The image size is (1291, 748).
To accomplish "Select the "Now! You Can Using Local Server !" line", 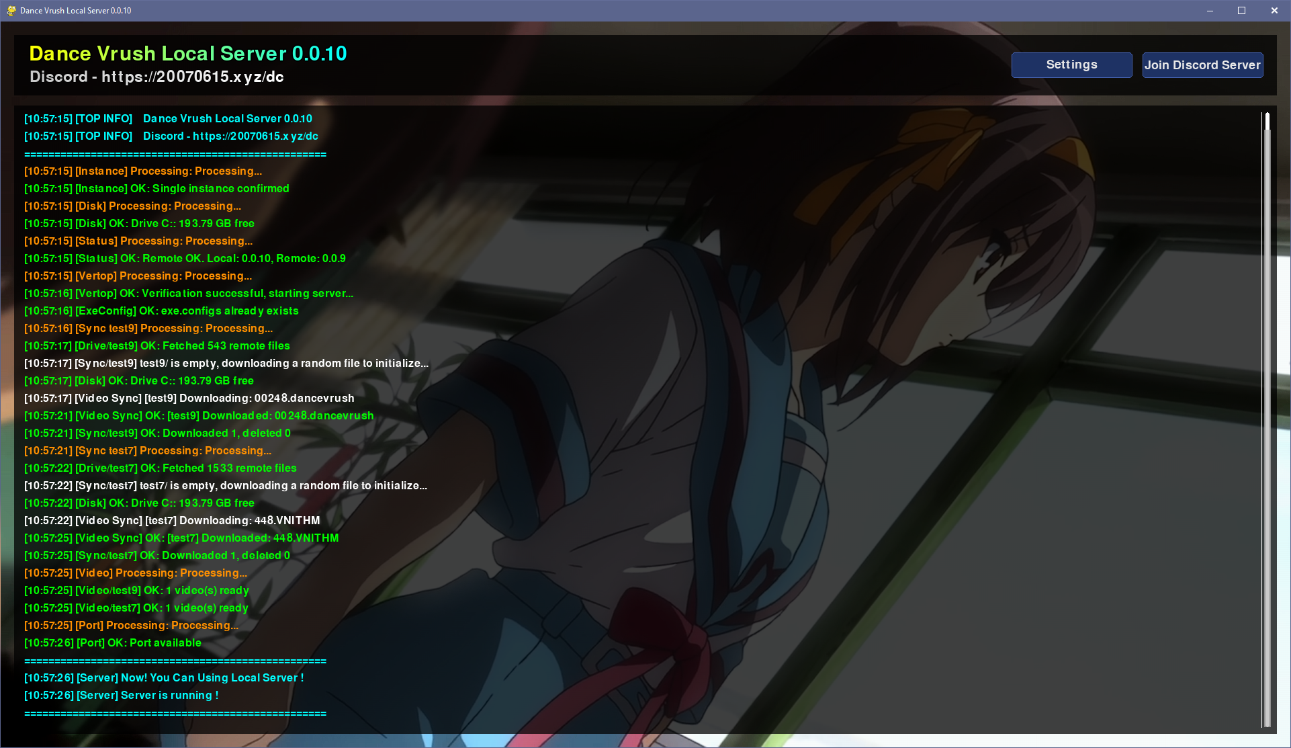I will pos(164,678).
